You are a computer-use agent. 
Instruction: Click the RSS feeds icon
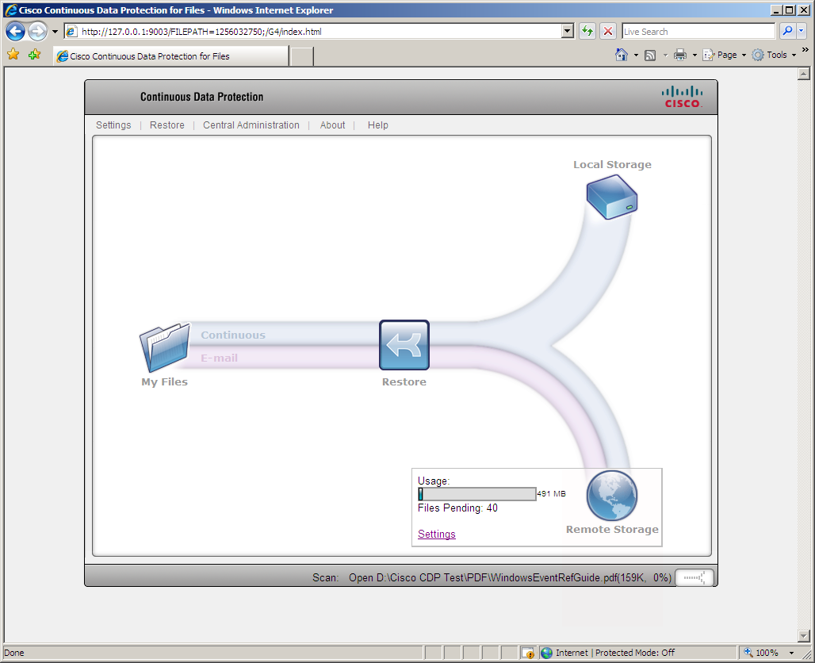tap(650, 56)
